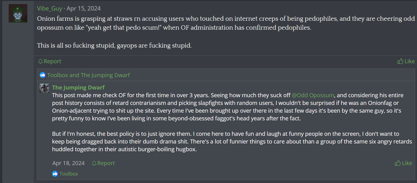The height and width of the screenshot is (183, 417).
Task: Click bell icon to report Vibe_Guy's post
Action: [40, 61]
